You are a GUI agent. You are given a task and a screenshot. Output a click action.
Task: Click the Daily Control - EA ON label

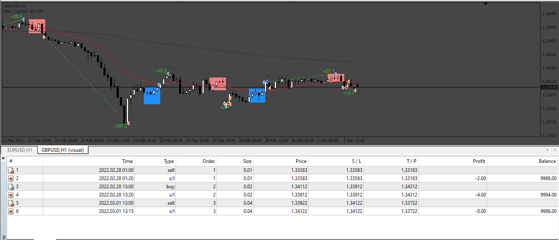23,11
